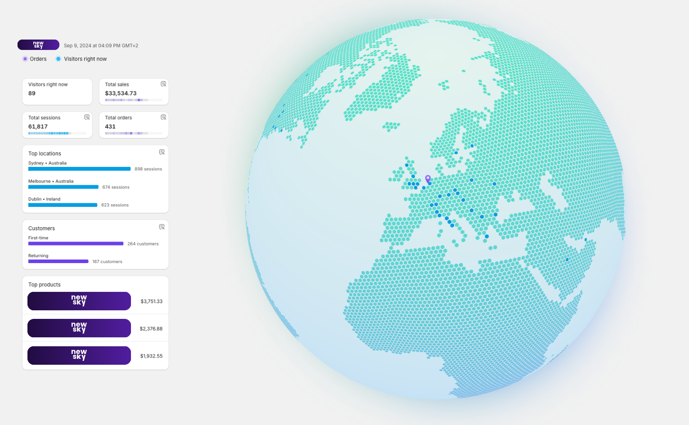Viewport: 689px width, 425px height.
Task: Open the Total orders report icon
Action: click(x=163, y=117)
